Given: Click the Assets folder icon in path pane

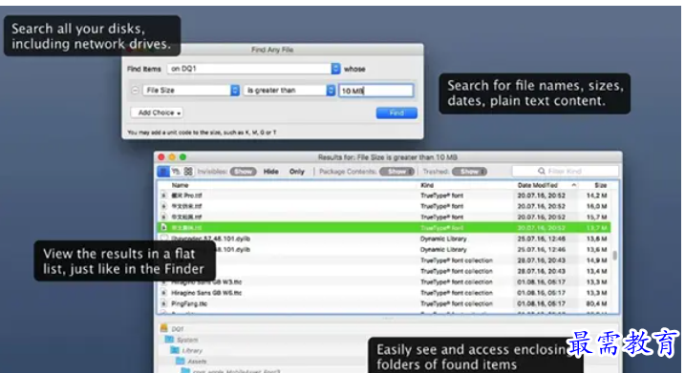Looking at the screenshot, I should coord(181,361).
